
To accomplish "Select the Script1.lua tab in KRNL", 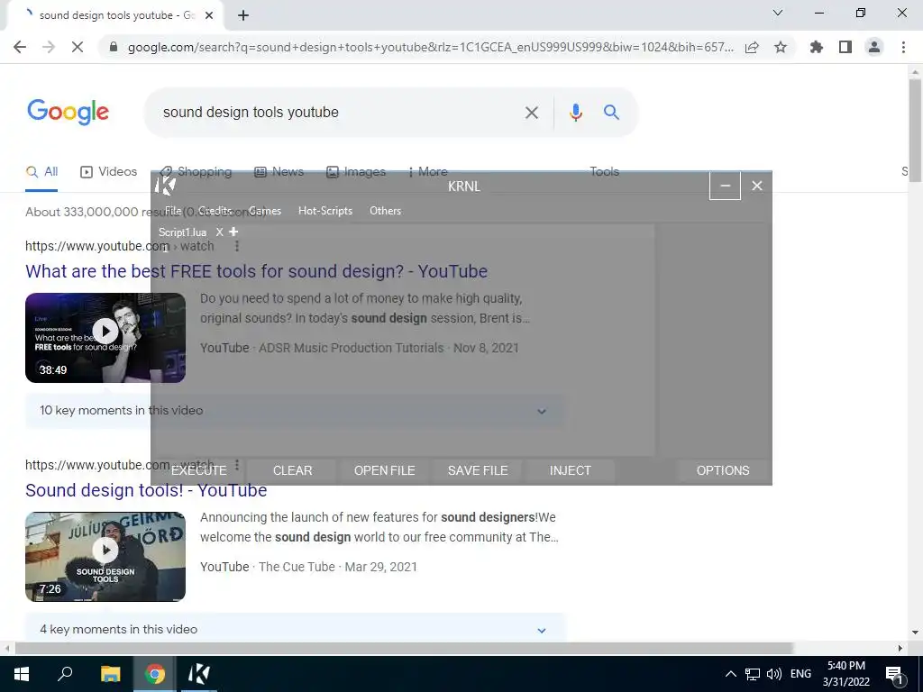I will (182, 232).
